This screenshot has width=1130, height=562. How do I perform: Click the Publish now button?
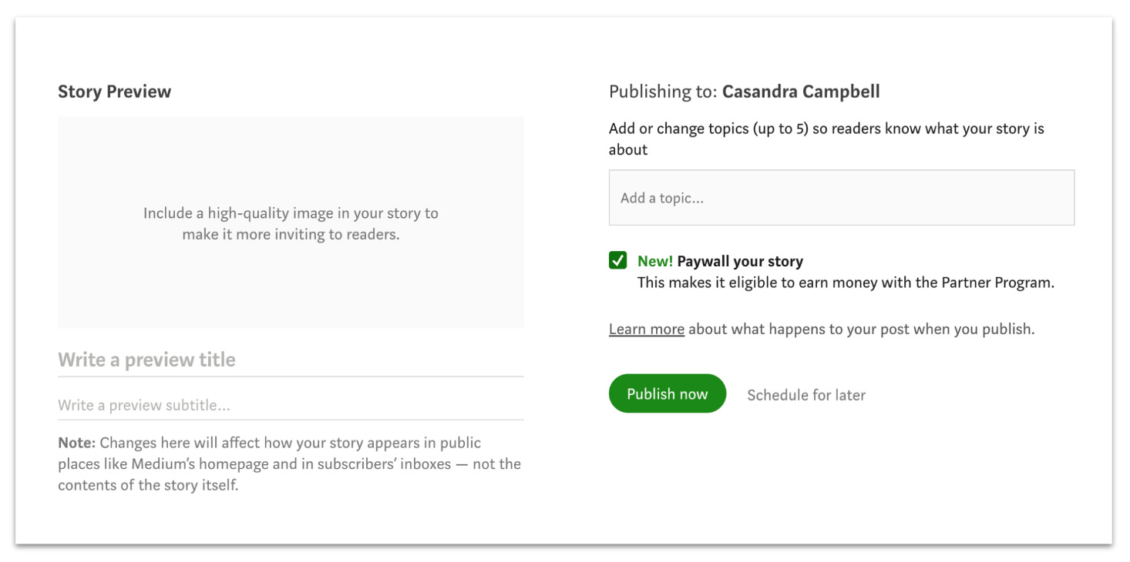pos(667,393)
